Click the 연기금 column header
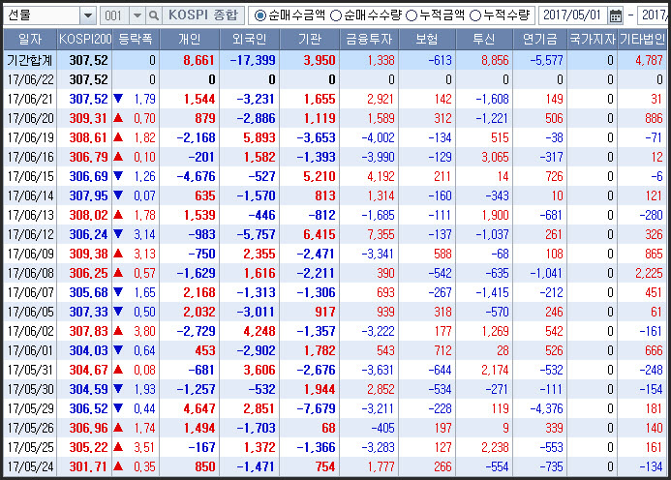The width and height of the screenshot is (671, 480). [540, 40]
